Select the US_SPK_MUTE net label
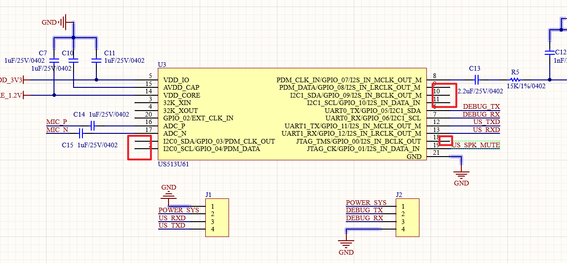This screenshot has width=567, height=263. pos(476,145)
